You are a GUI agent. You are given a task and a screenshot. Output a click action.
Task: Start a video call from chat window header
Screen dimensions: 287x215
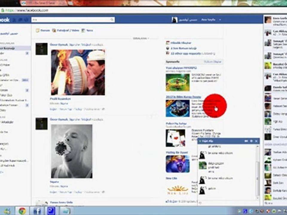point(246,141)
